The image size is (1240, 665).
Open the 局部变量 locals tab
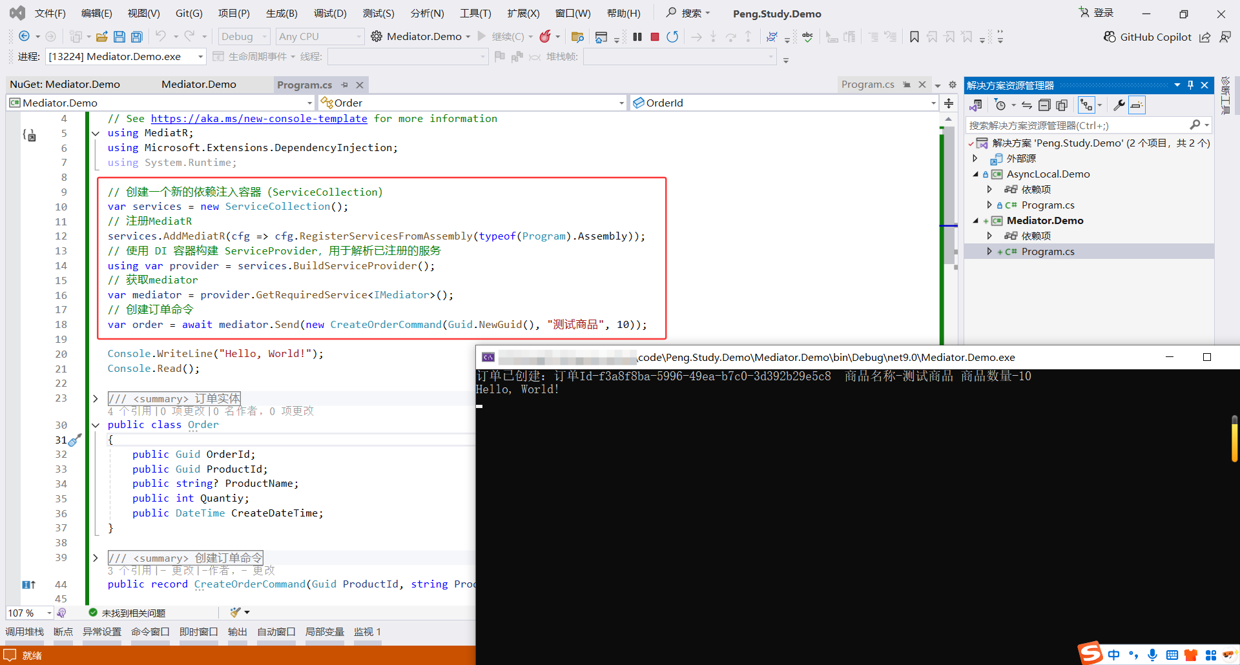click(x=325, y=632)
